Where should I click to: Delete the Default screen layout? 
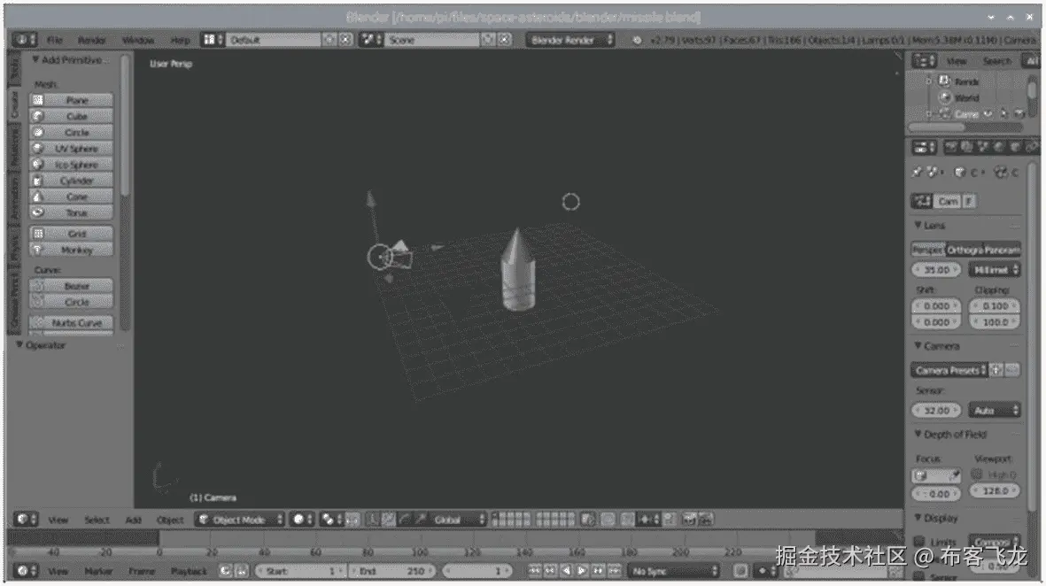[345, 40]
